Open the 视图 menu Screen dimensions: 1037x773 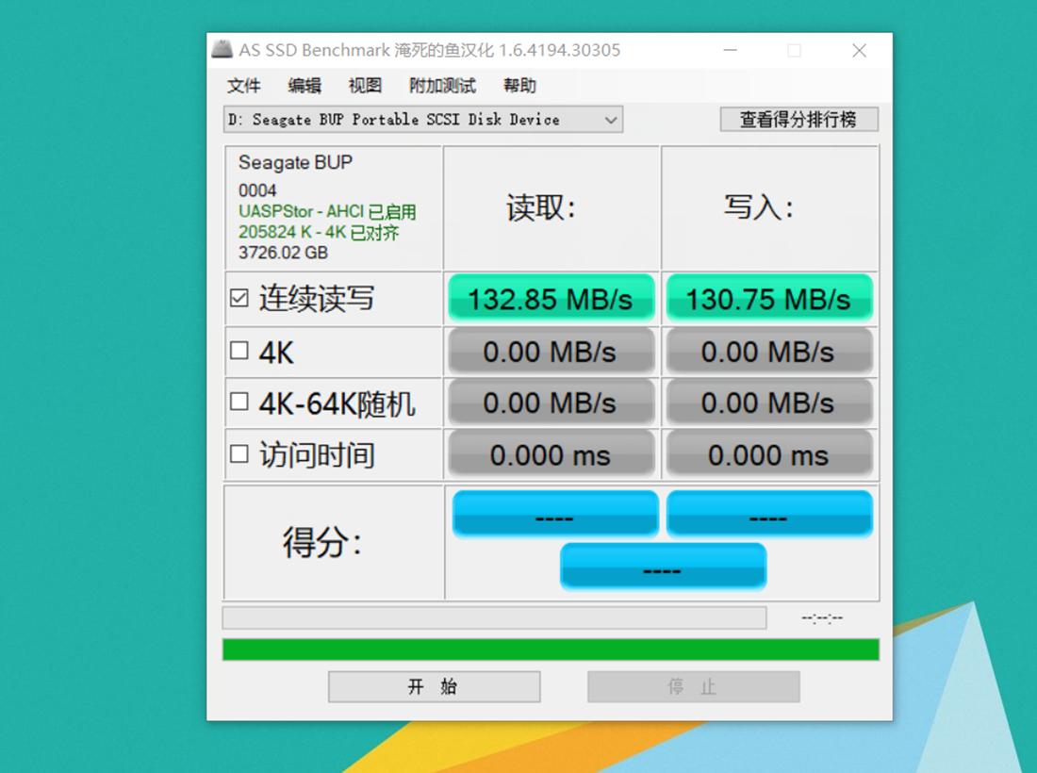[364, 86]
